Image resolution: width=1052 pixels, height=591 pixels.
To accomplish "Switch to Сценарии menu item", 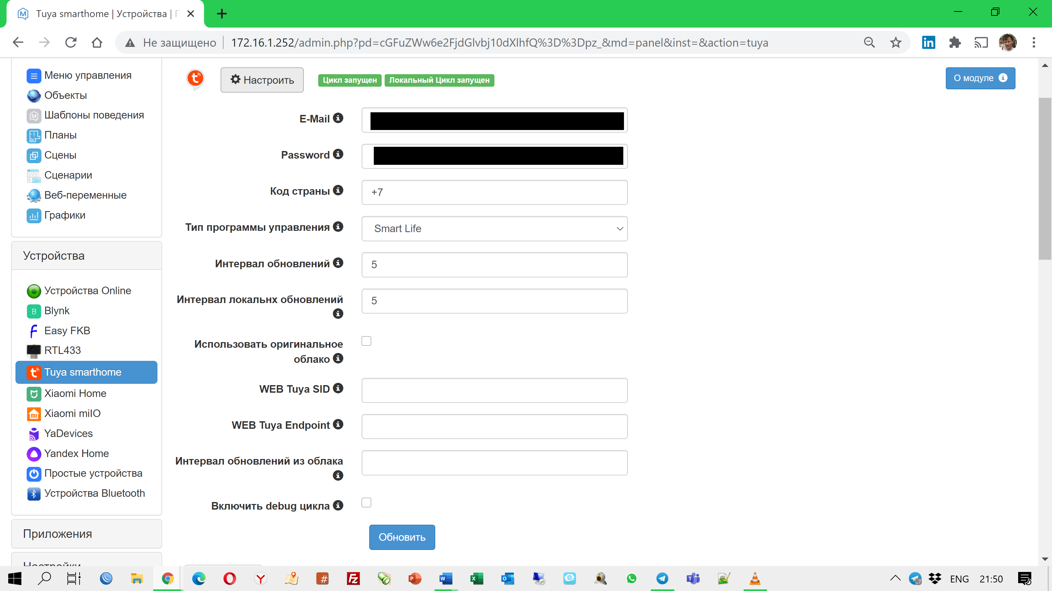I will [69, 175].
